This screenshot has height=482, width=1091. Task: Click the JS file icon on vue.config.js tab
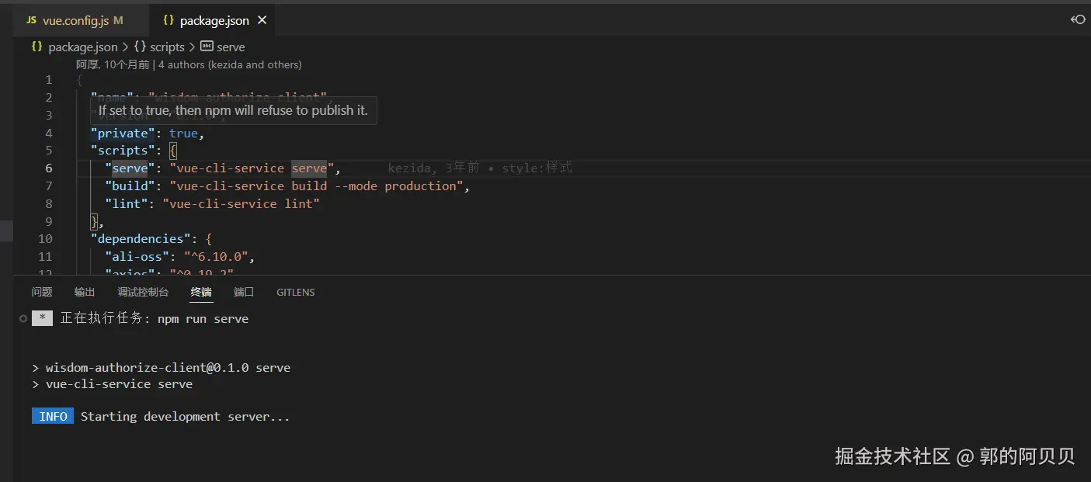[31, 20]
